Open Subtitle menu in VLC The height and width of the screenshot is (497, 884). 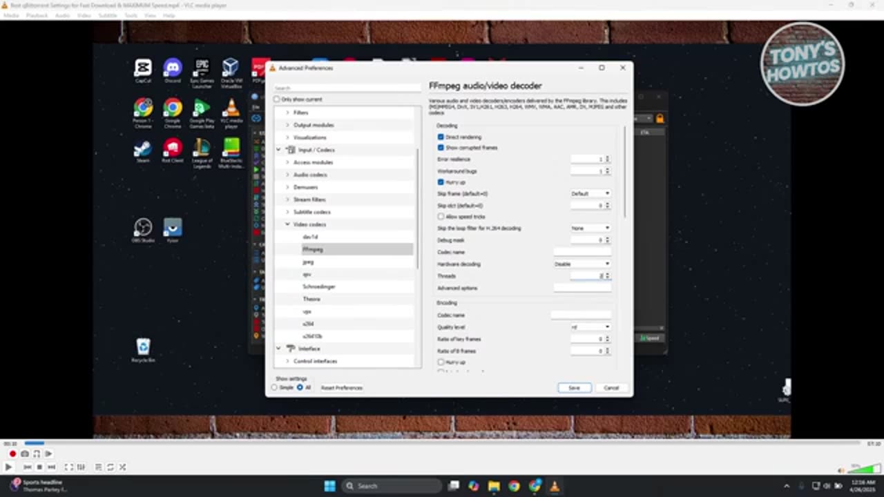pos(107,15)
